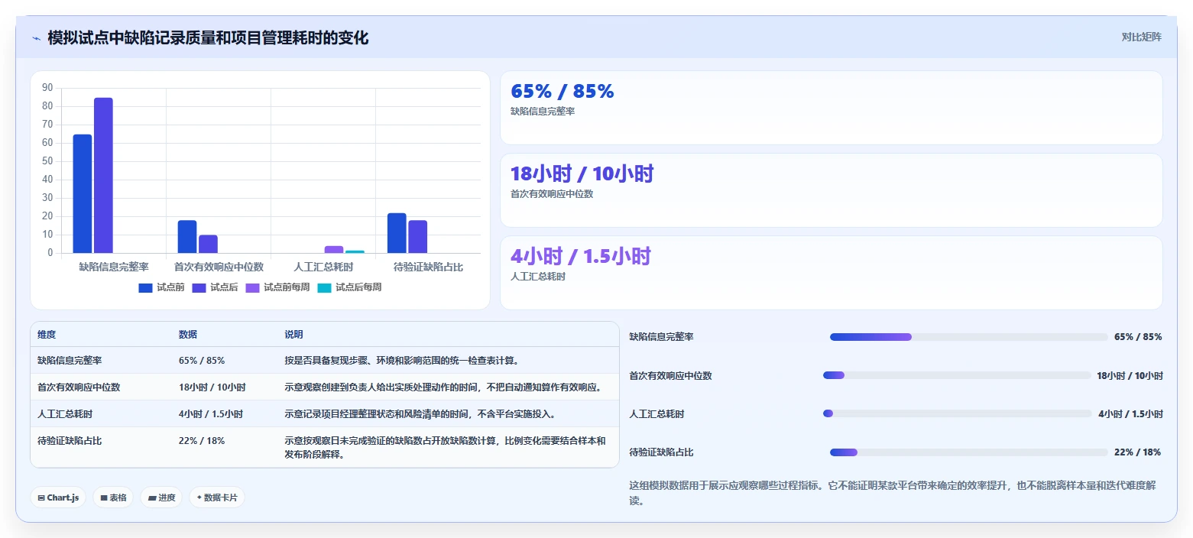The image size is (1193, 538).
Task: Click the 缺陷信息完整率 x-axis label on chart
Action: click(114, 267)
